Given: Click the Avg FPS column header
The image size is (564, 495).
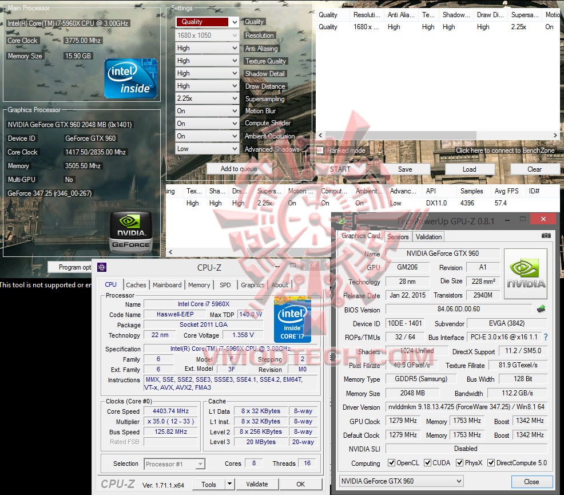Looking at the screenshot, I should (x=506, y=191).
